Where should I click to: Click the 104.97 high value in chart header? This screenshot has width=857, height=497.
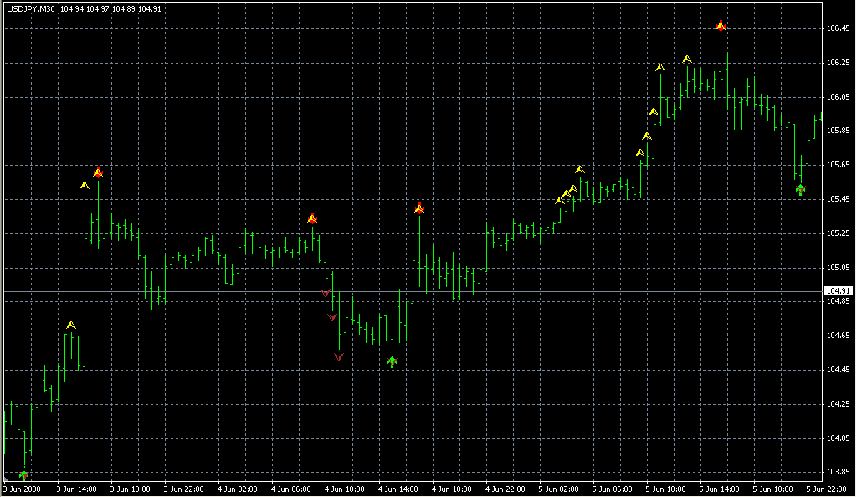pyautogui.click(x=98, y=8)
